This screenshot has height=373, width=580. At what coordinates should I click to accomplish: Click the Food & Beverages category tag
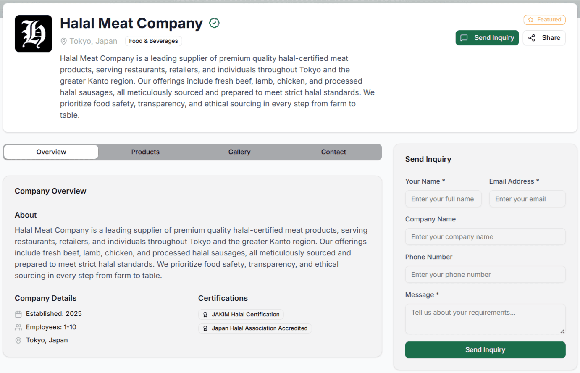[x=153, y=41]
